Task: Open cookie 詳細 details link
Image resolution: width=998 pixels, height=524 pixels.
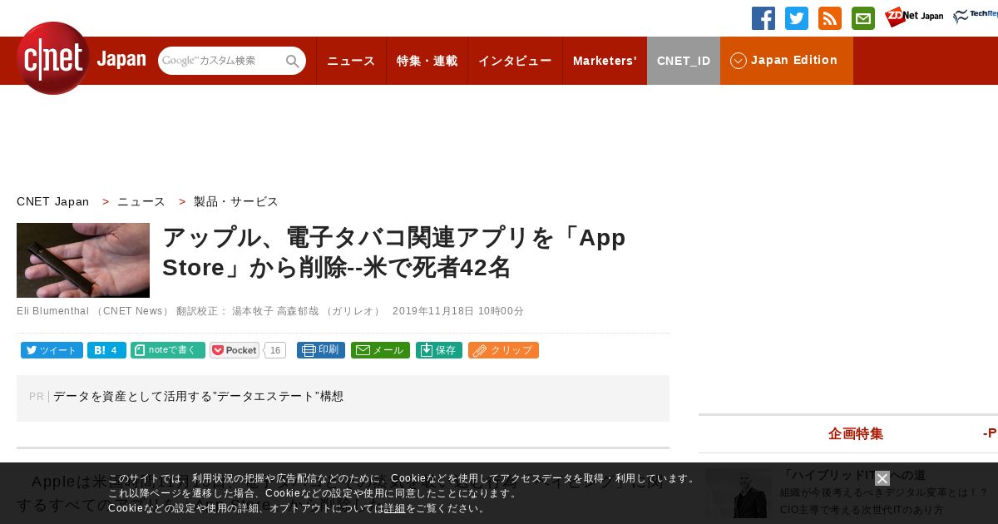Action: click(x=395, y=508)
